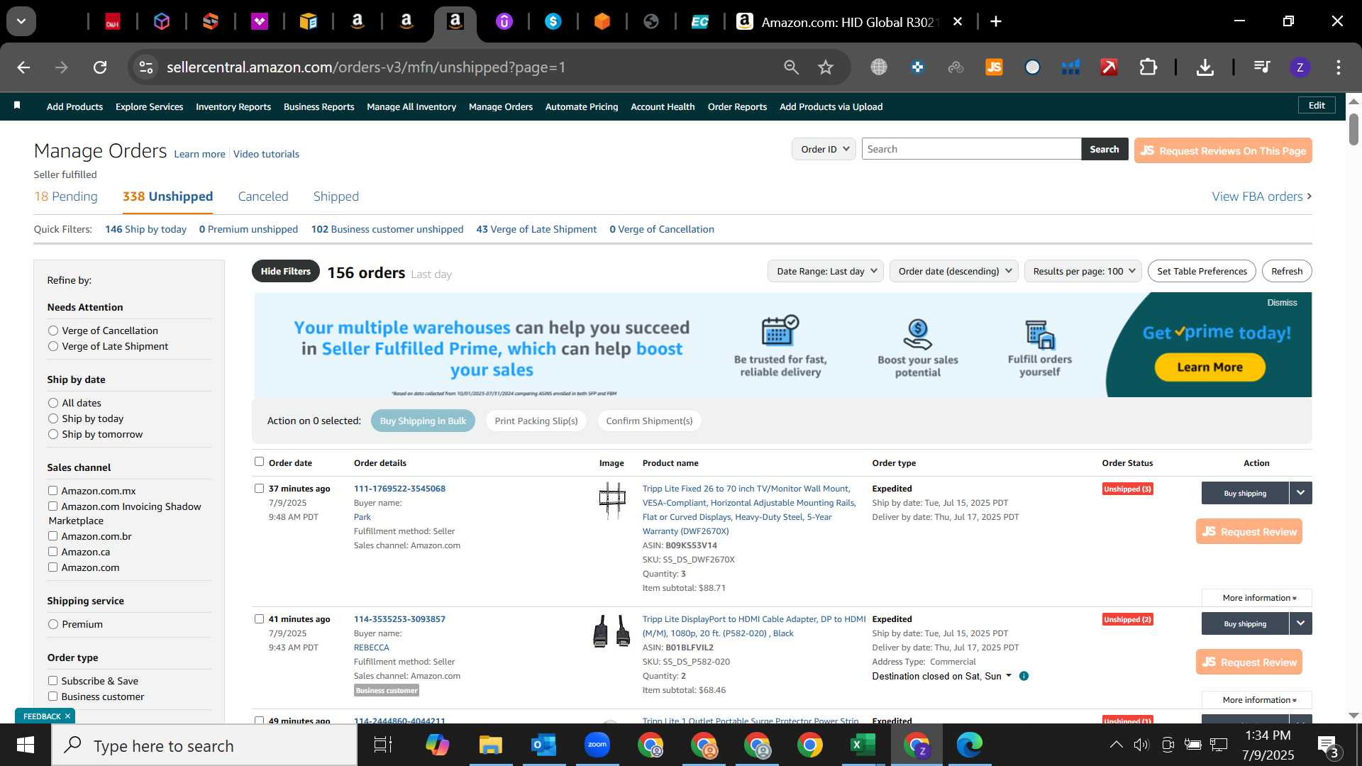The width and height of the screenshot is (1362, 766).
Task: Select the All dates radio option
Action: 53,403
